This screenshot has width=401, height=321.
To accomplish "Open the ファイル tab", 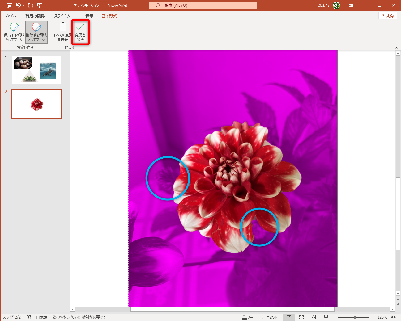I will [11, 16].
